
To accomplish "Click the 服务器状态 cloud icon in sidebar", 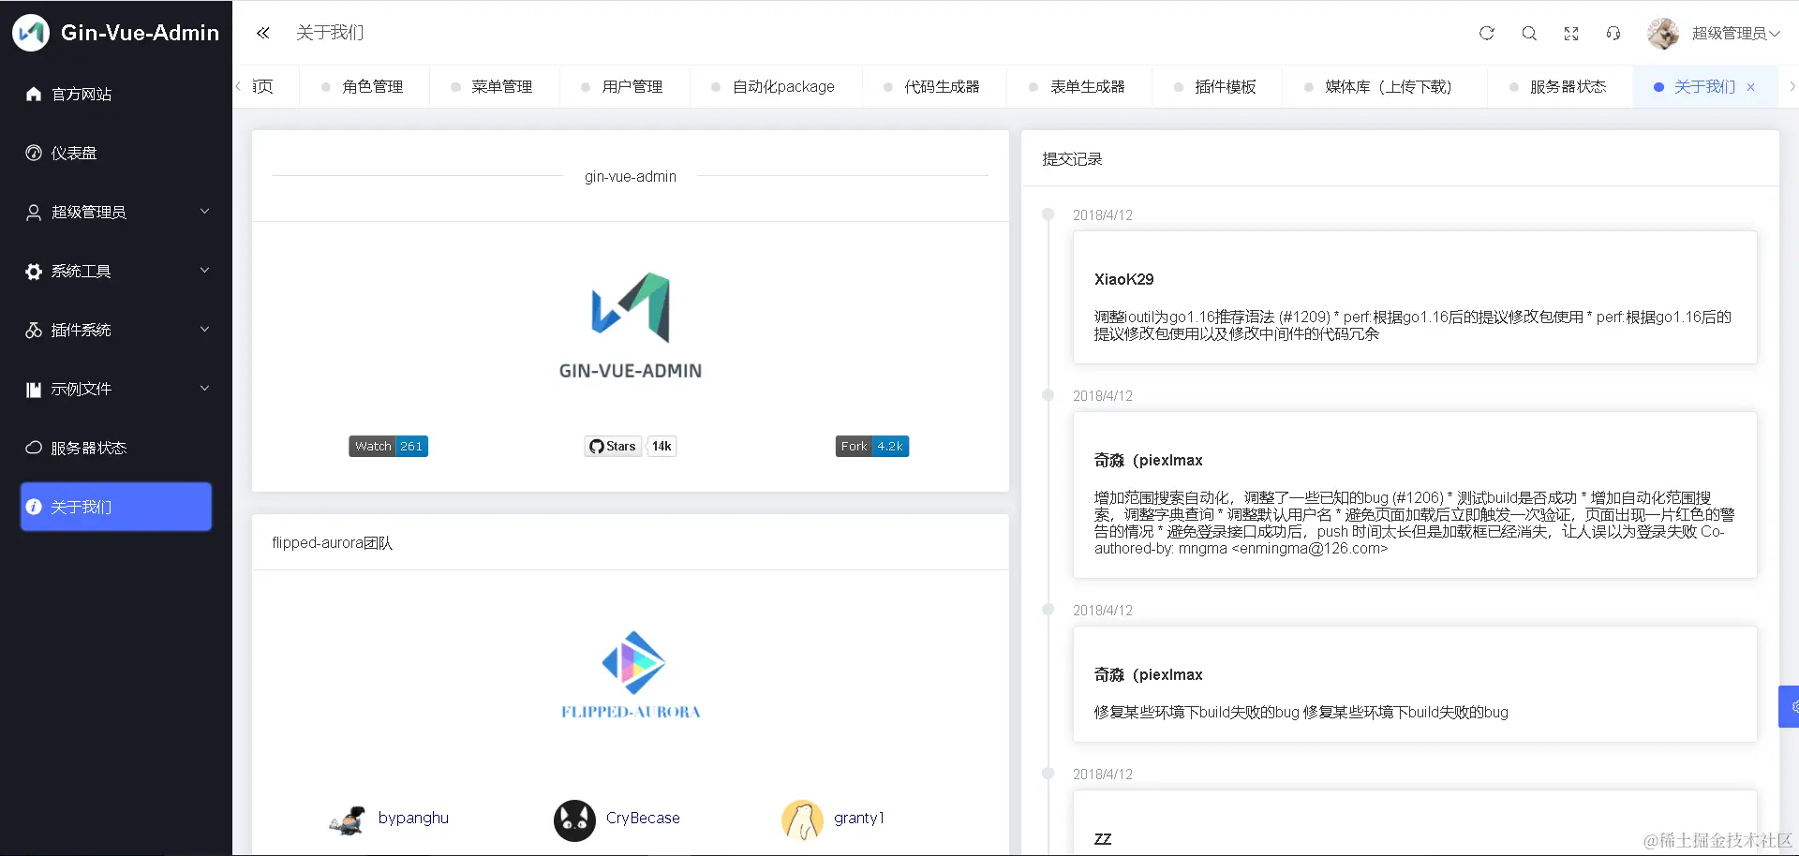I will (x=34, y=448).
